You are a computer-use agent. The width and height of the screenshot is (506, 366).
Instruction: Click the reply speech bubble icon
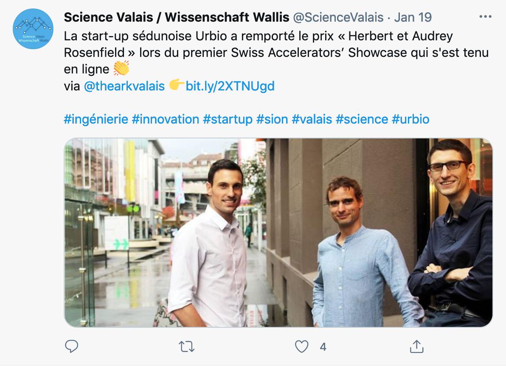[x=72, y=346]
